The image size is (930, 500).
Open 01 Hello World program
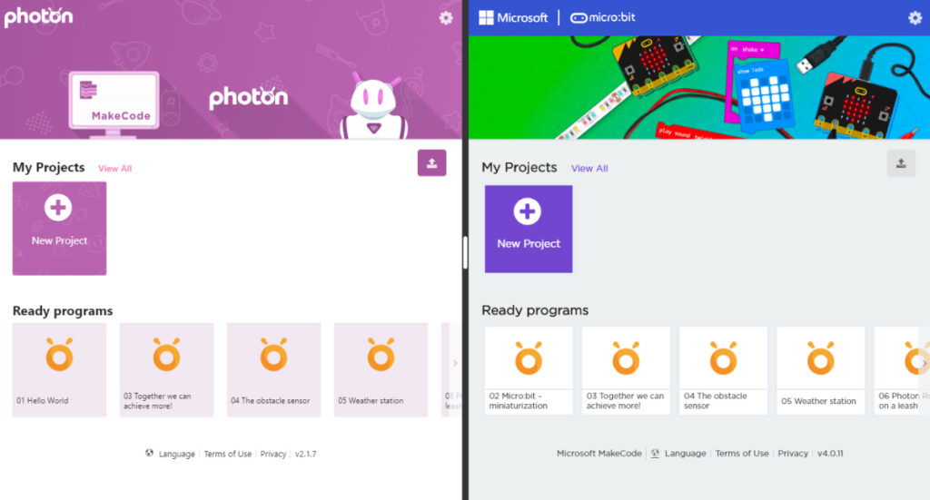pos(59,369)
